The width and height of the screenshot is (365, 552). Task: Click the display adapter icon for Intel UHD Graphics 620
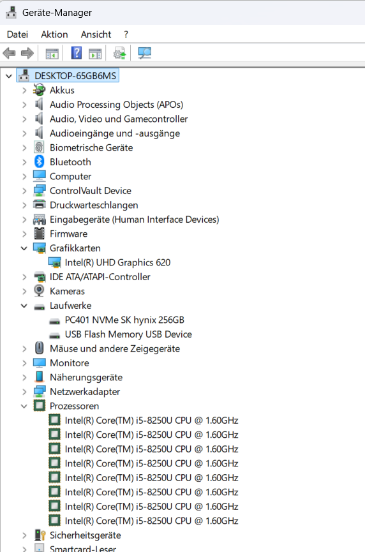54,262
